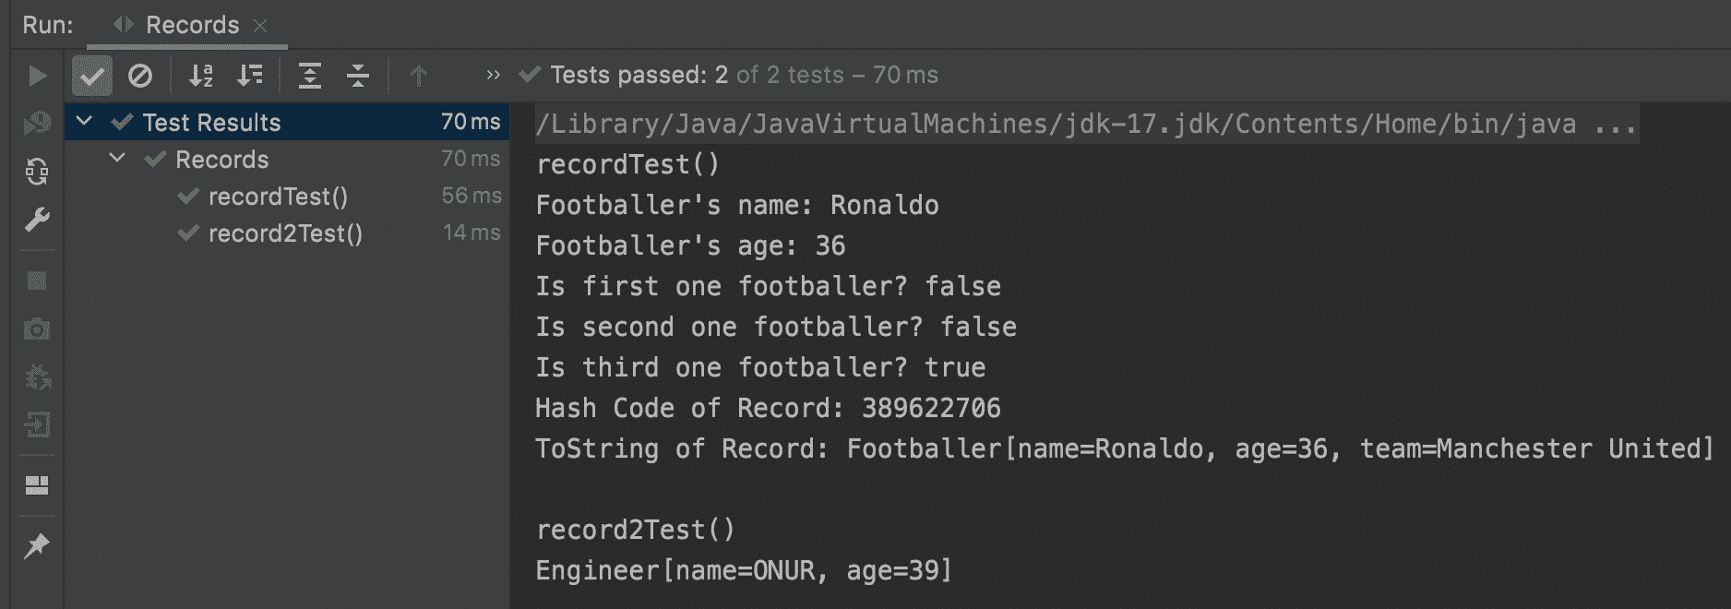Collapse all test nodes icon
Viewport: 1731px width, 609px height.
357,76
